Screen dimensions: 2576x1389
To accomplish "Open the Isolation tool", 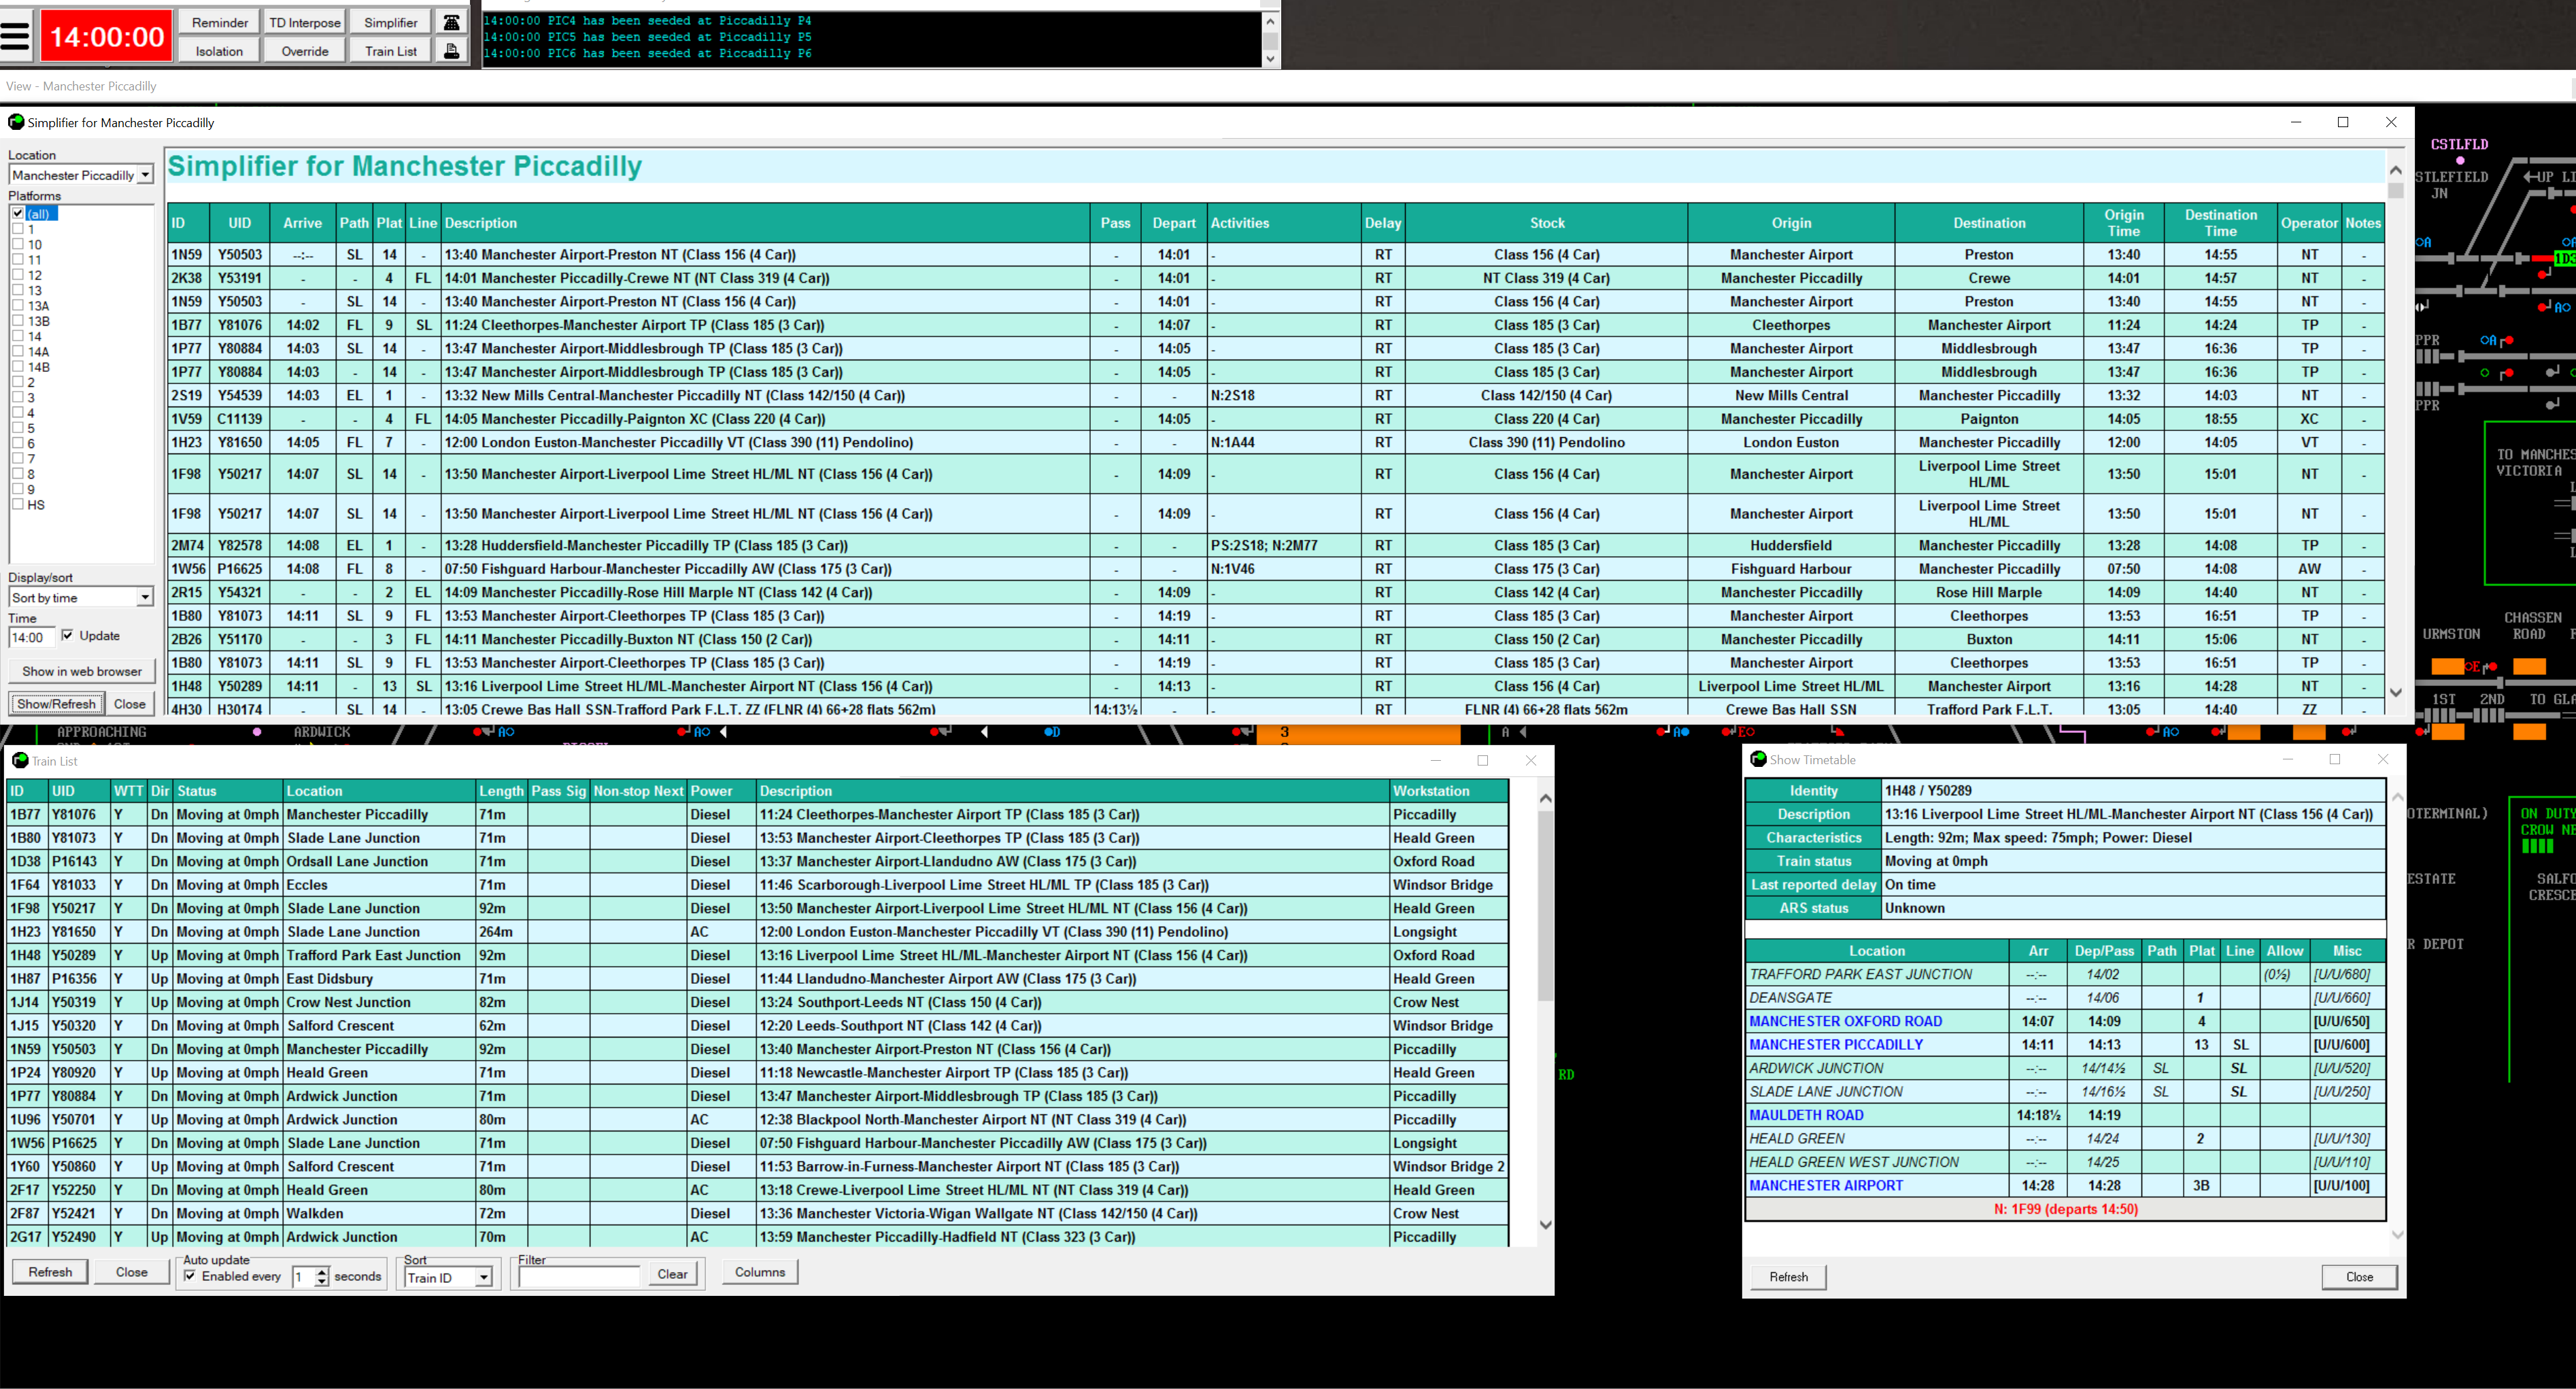I will click(219, 51).
